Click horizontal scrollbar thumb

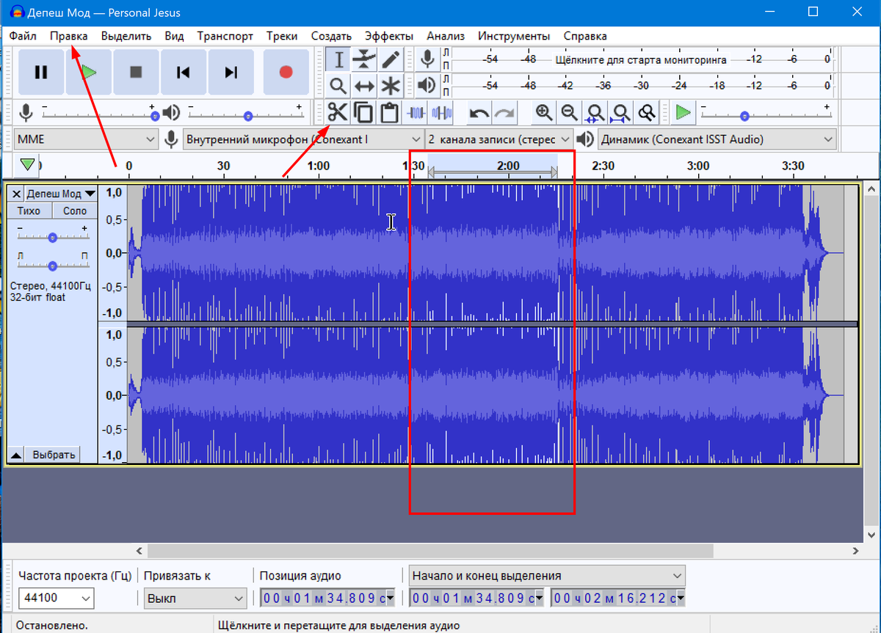tap(430, 550)
